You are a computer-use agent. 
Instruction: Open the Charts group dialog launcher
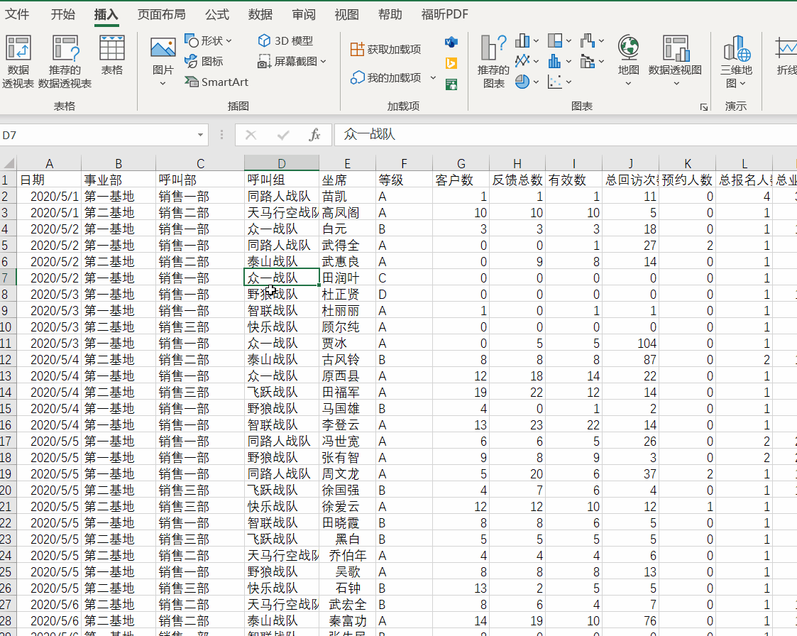coord(704,106)
